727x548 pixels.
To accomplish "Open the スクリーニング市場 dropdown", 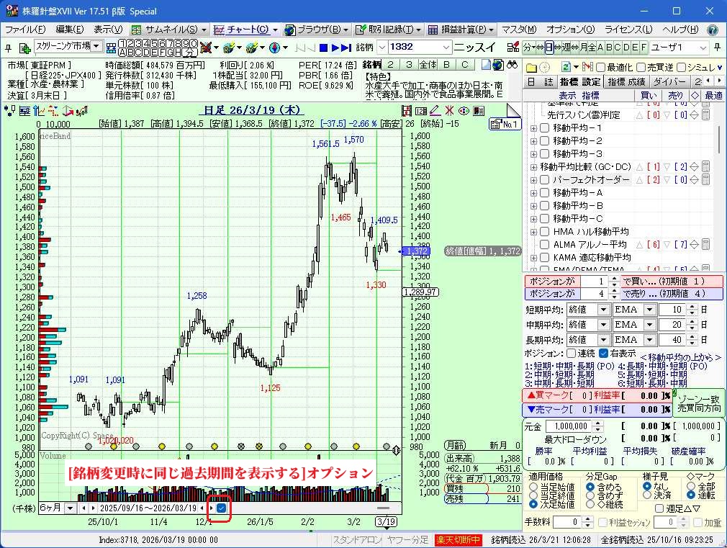I will pyautogui.click(x=96, y=46).
